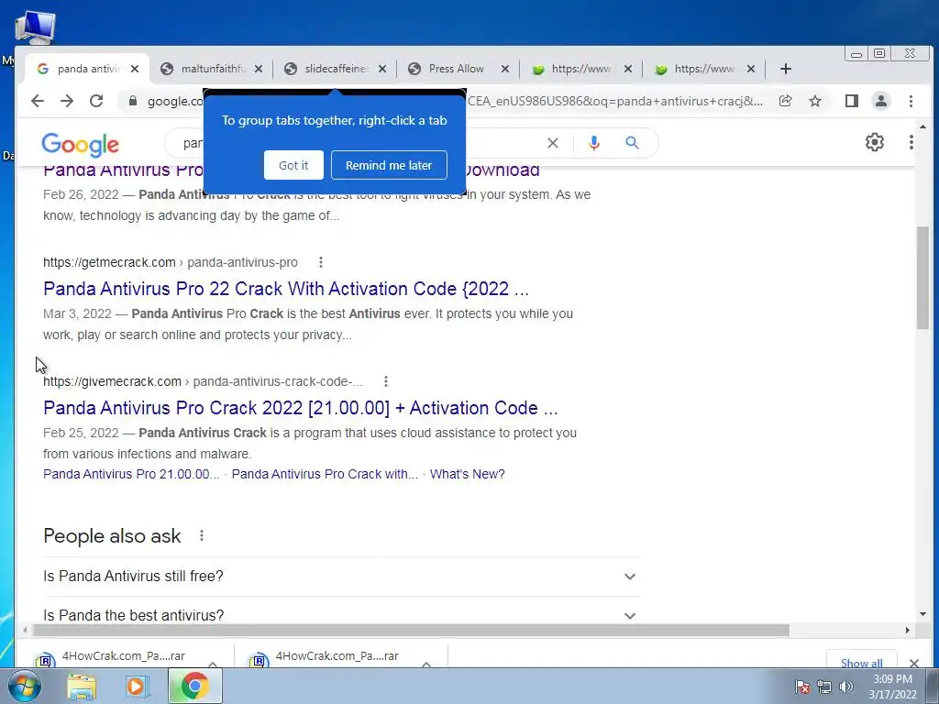Open My Computer desktop icon

pyautogui.click(x=36, y=27)
